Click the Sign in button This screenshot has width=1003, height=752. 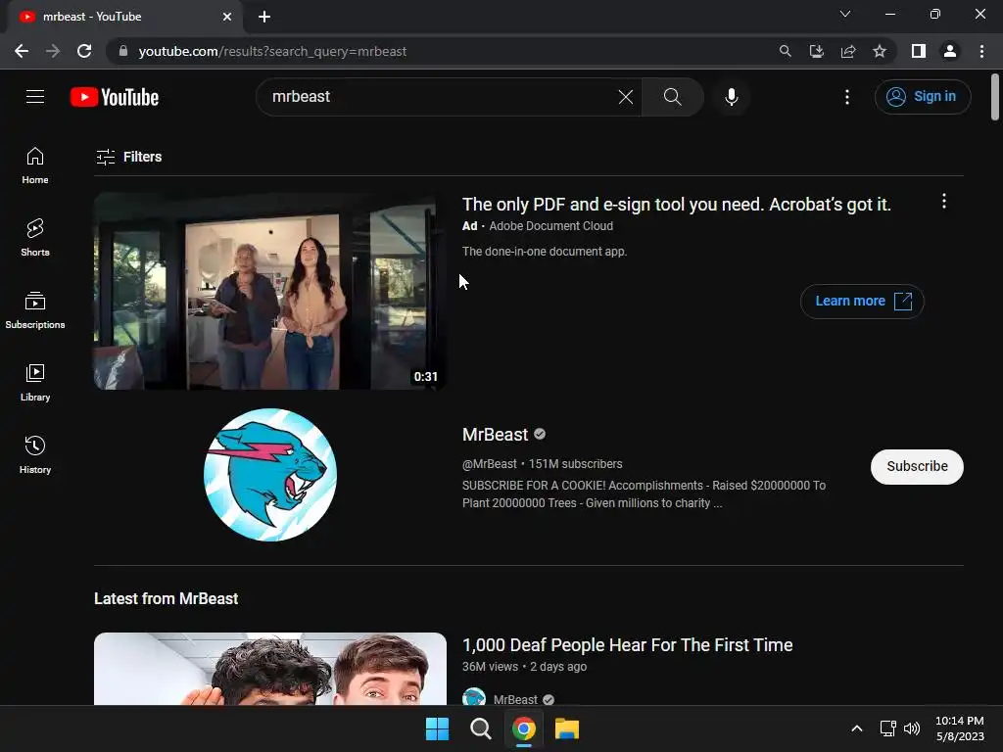(x=923, y=97)
